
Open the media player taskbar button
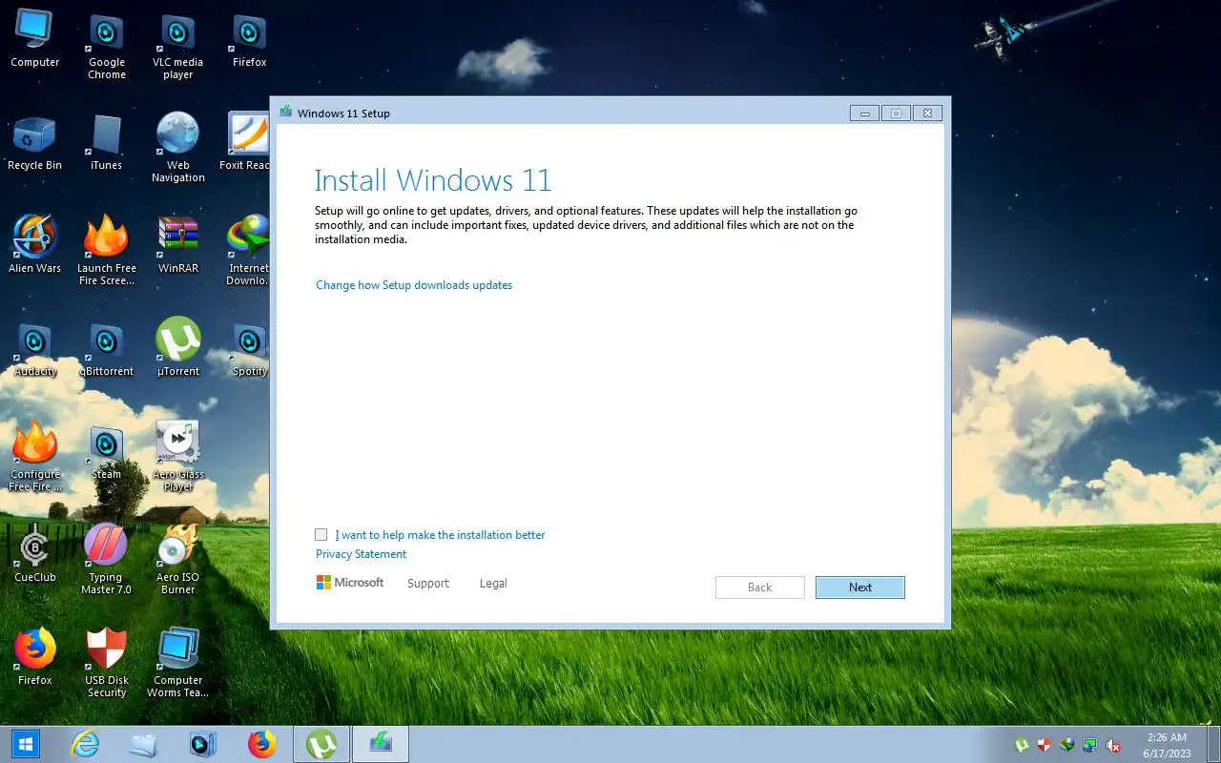pyautogui.click(x=202, y=744)
